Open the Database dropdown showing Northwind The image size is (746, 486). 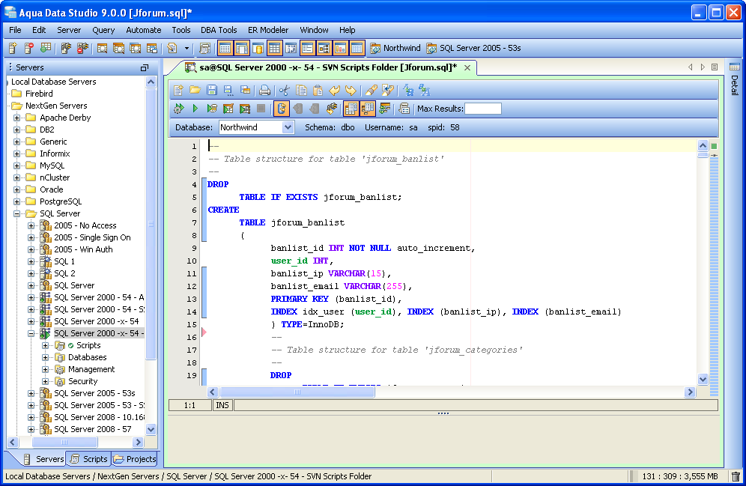(x=288, y=127)
